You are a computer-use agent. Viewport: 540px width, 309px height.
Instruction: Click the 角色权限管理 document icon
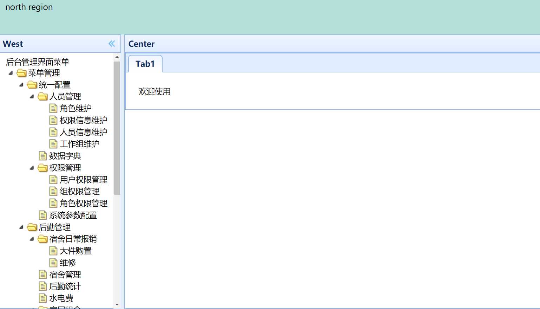(53, 204)
